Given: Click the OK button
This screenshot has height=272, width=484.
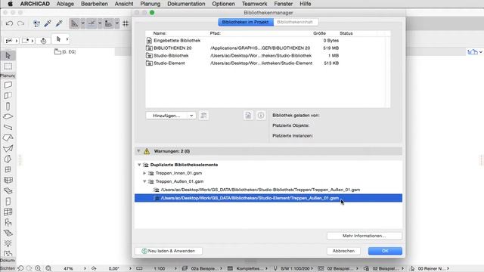Looking at the screenshot, I should point(385,251).
